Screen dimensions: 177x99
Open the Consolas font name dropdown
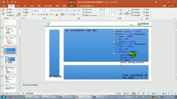coord(42,10)
